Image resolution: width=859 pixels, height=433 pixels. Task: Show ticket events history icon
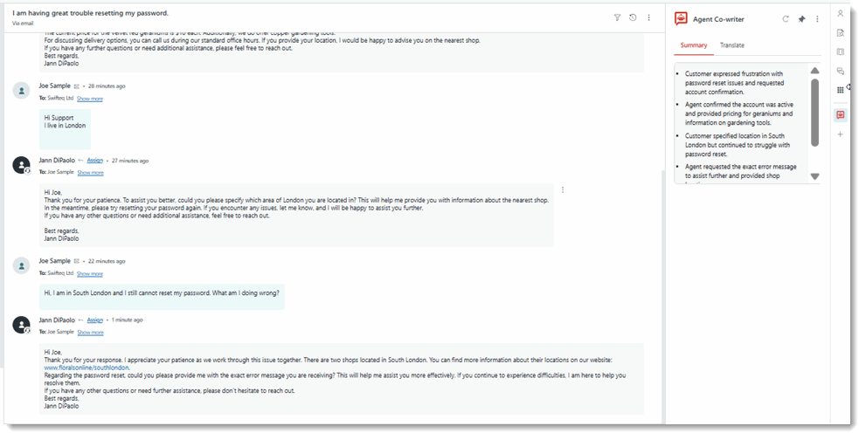(633, 18)
